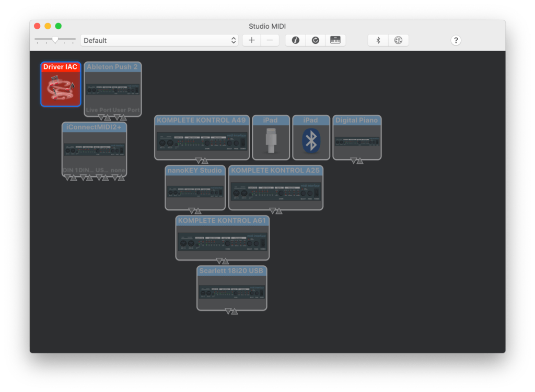Add a device with the plus button

pyautogui.click(x=251, y=40)
